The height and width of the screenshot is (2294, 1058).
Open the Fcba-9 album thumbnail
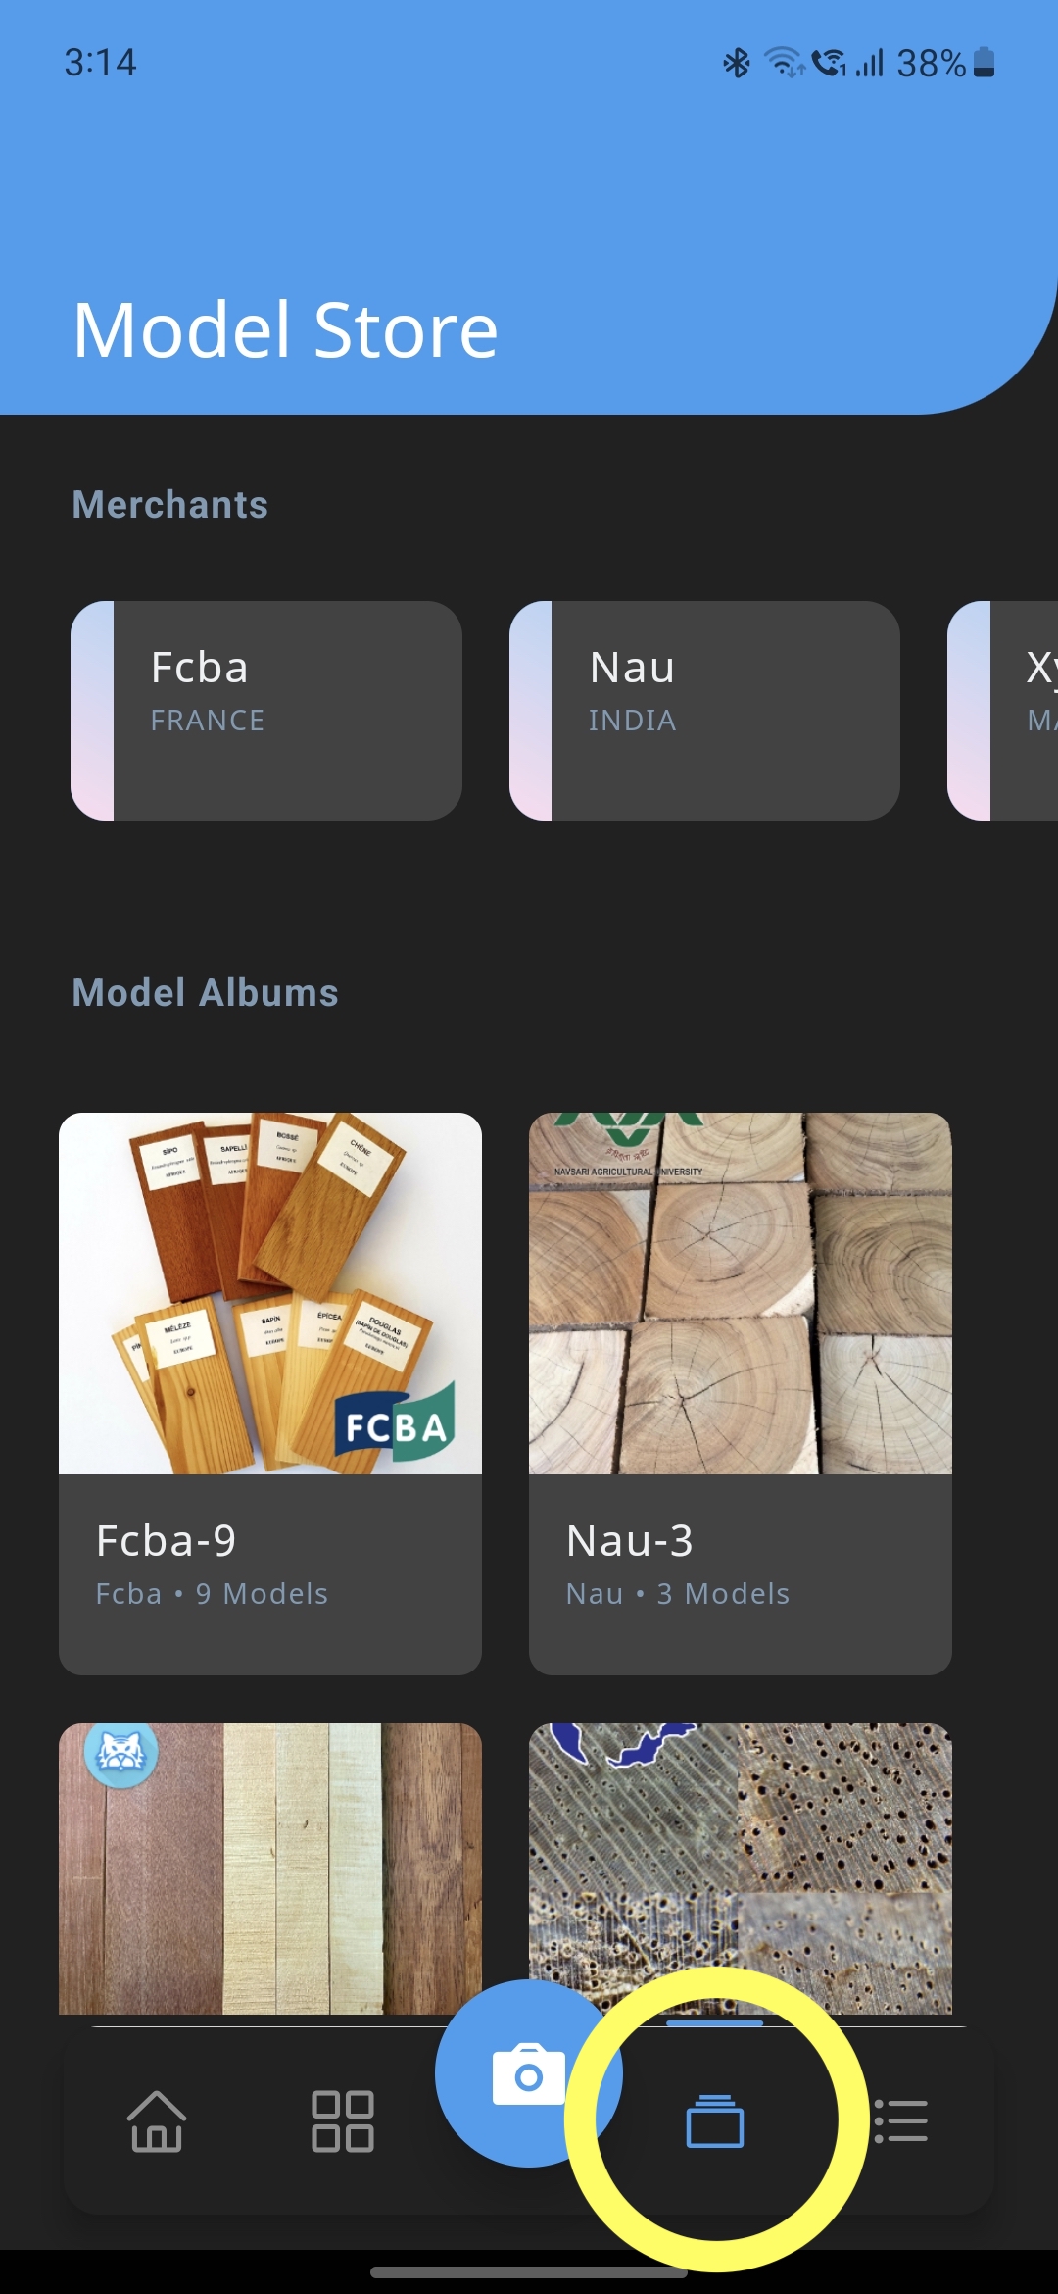point(270,1293)
